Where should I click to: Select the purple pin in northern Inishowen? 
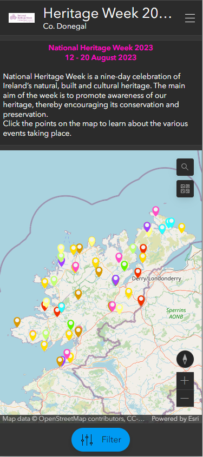(147, 227)
